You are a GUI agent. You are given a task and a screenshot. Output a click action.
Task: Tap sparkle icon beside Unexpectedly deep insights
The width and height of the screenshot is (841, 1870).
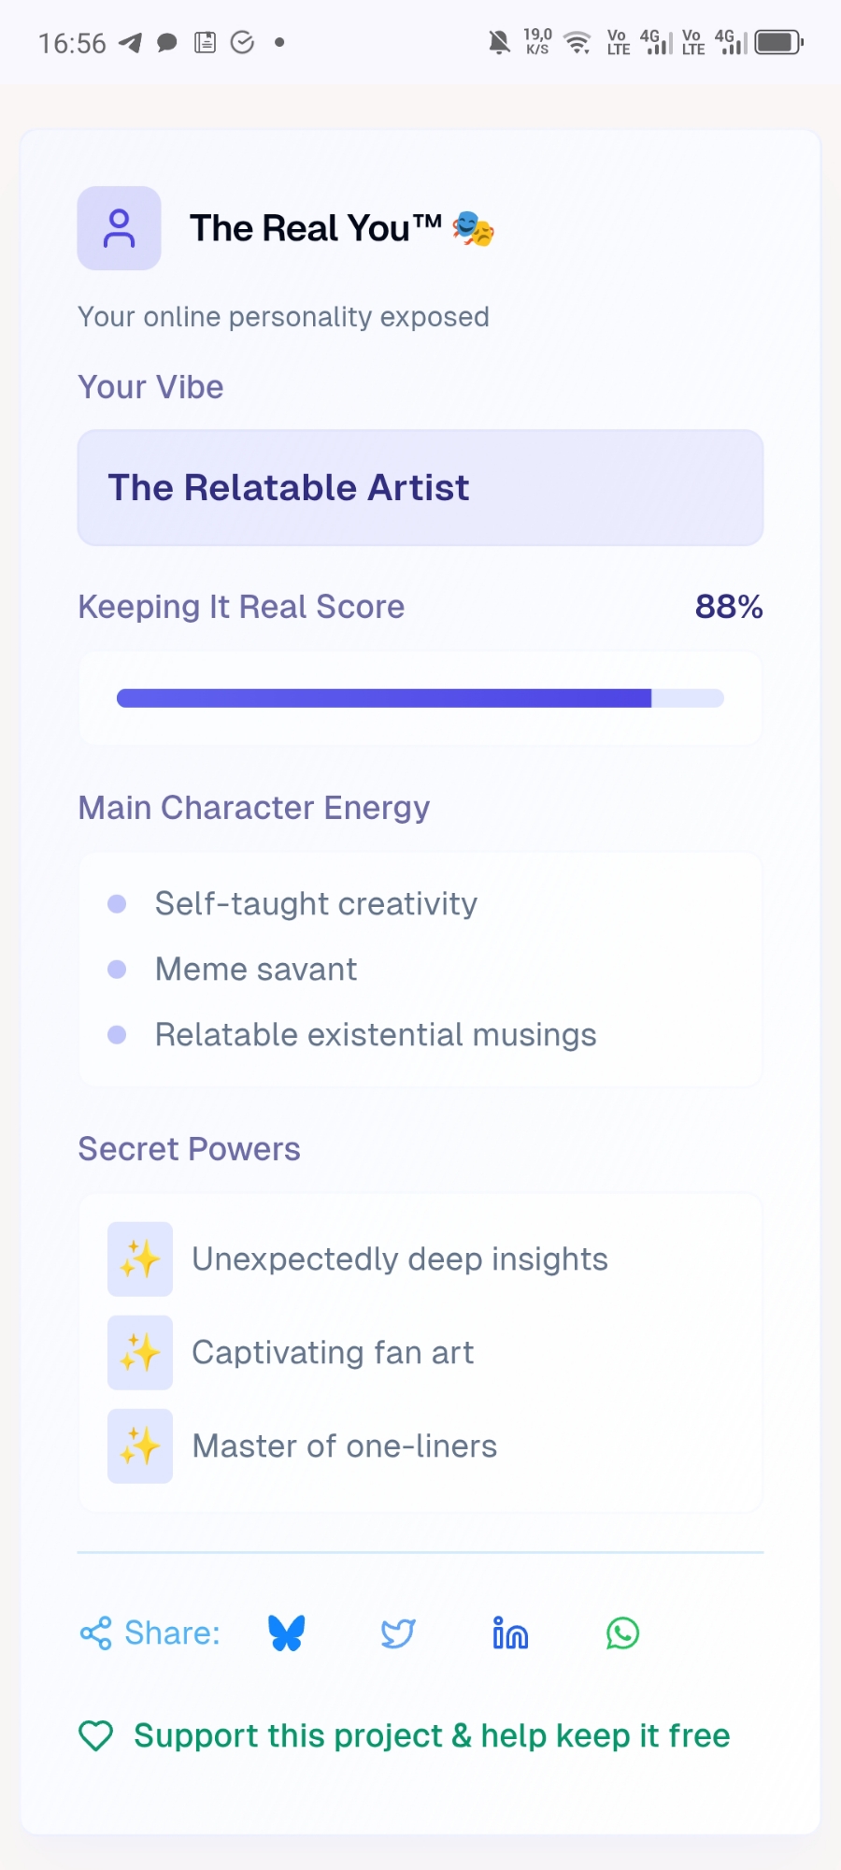pos(140,1259)
